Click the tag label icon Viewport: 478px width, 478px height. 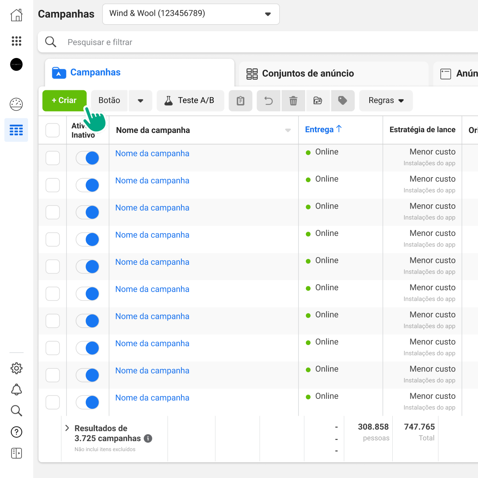tap(342, 101)
